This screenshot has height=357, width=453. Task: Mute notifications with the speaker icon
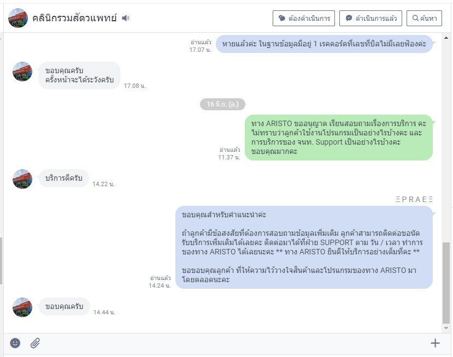(125, 18)
